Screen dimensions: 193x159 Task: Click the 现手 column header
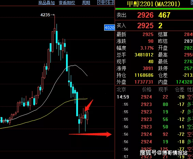163,89
